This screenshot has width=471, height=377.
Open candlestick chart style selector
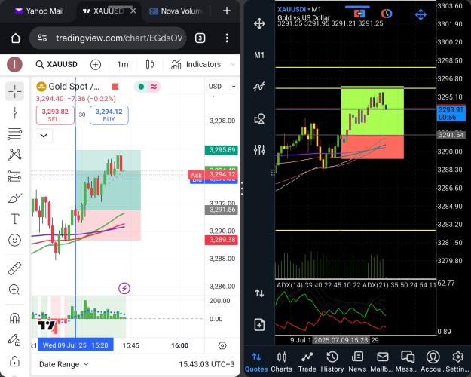(150, 64)
